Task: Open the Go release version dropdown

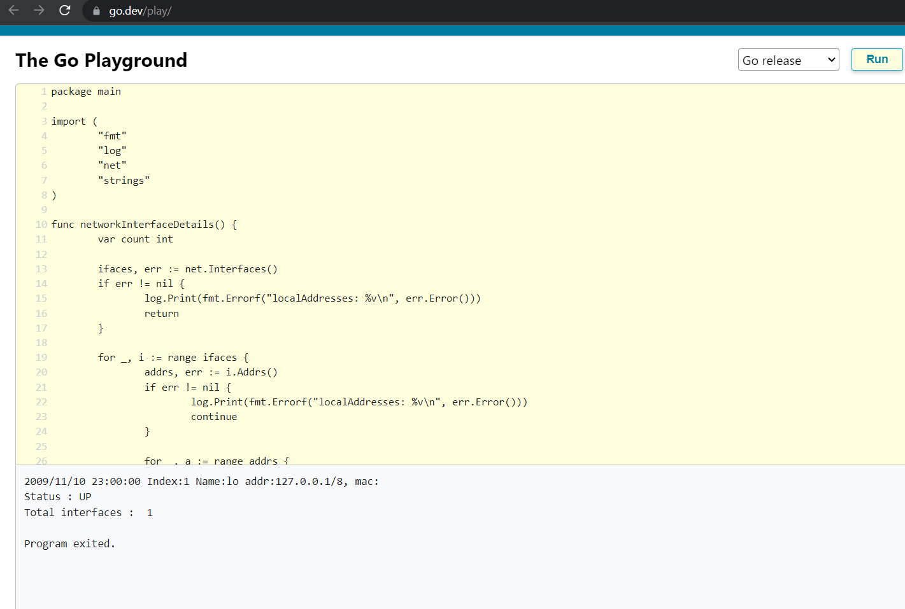Action: (x=788, y=60)
